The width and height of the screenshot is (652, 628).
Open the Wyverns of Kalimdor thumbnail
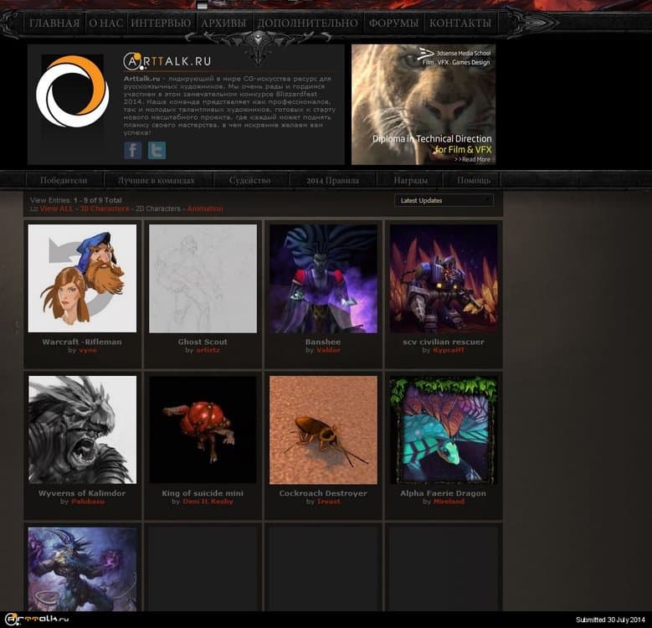pyautogui.click(x=82, y=430)
